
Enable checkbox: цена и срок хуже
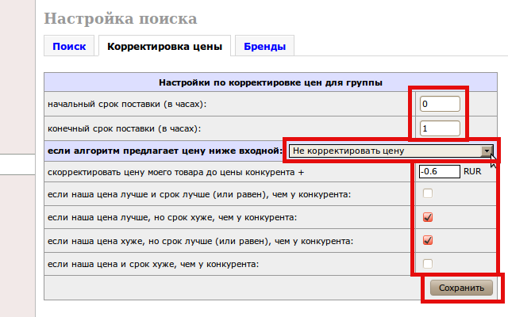coord(428,263)
